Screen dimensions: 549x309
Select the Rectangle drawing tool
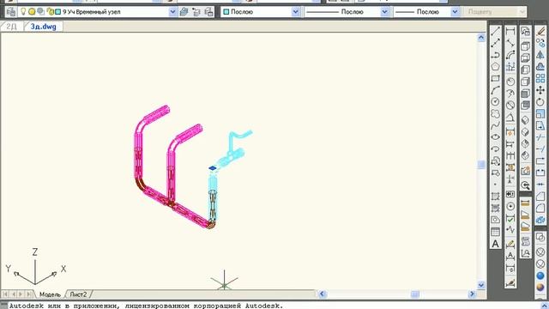coord(495,78)
